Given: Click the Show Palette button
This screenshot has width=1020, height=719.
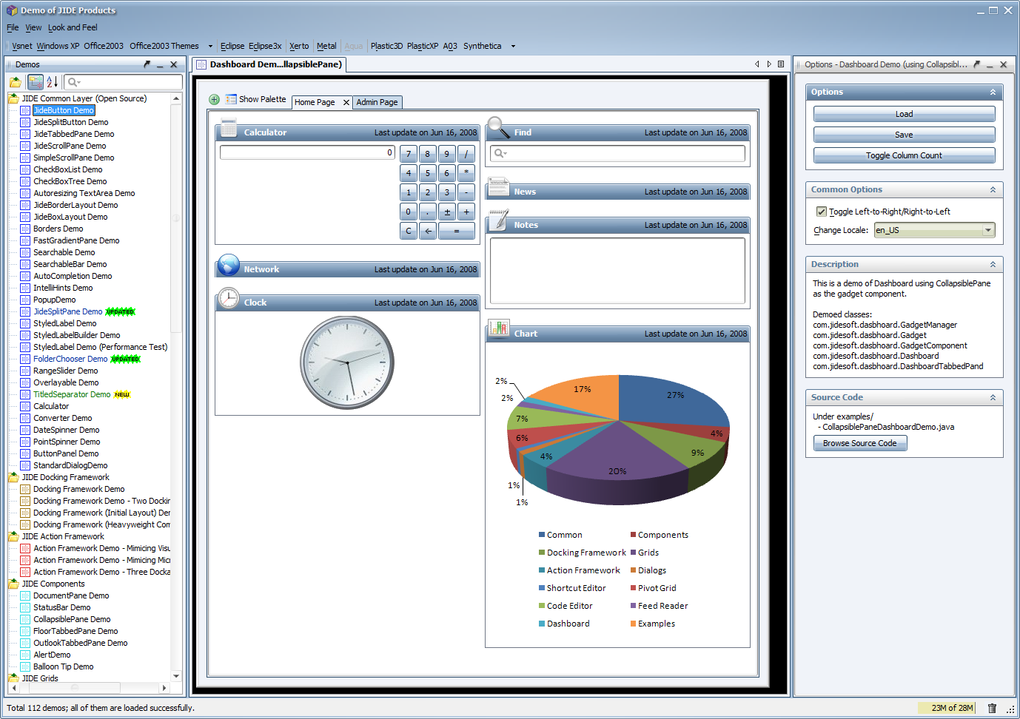Looking at the screenshot, I should click(x=256, y=99).
